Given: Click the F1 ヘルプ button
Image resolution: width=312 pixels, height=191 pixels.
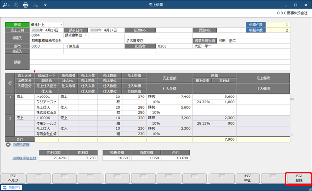Looking at the screenshot, I should click(x=13, y=178).
